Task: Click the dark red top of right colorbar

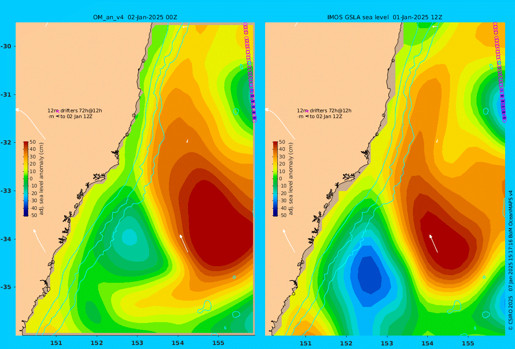Action: (x=275, y=143)
